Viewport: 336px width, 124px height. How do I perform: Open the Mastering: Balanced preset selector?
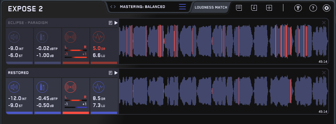click(143, 7)
